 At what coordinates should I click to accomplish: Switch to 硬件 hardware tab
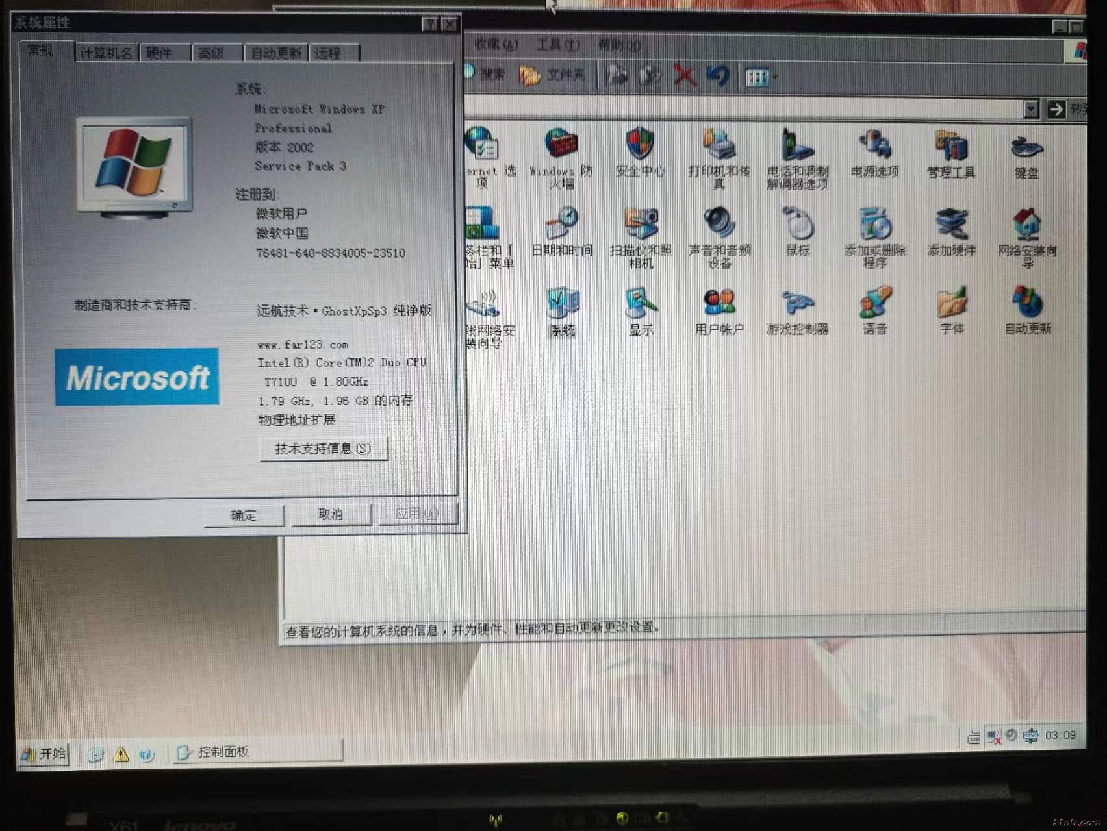coord(166,53)
